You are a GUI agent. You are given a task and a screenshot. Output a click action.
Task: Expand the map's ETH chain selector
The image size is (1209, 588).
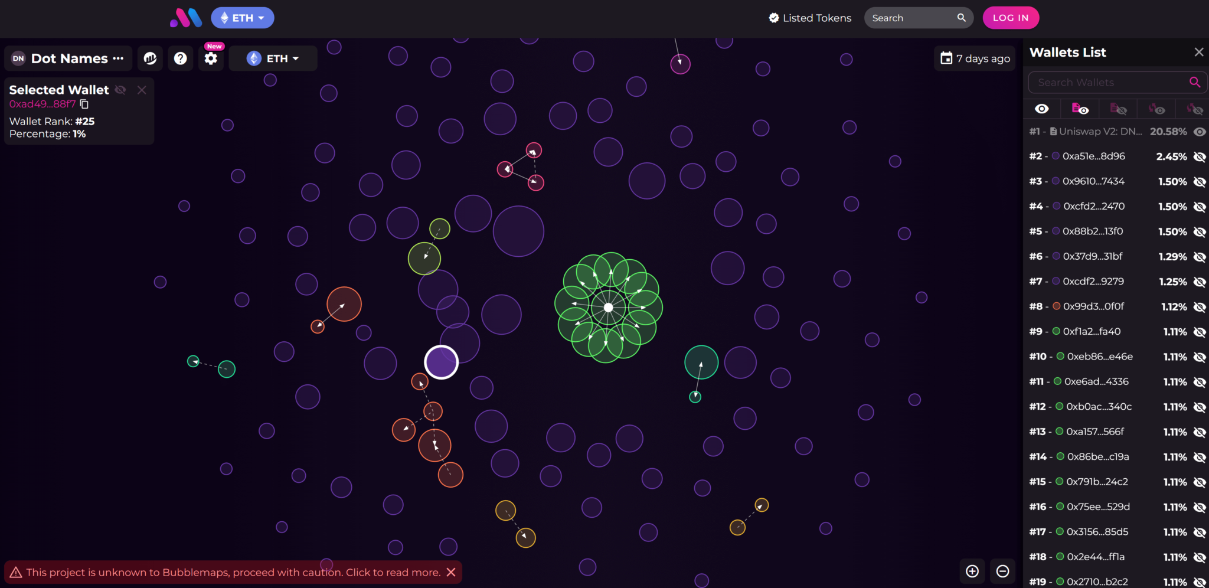[x=273, y=58]
